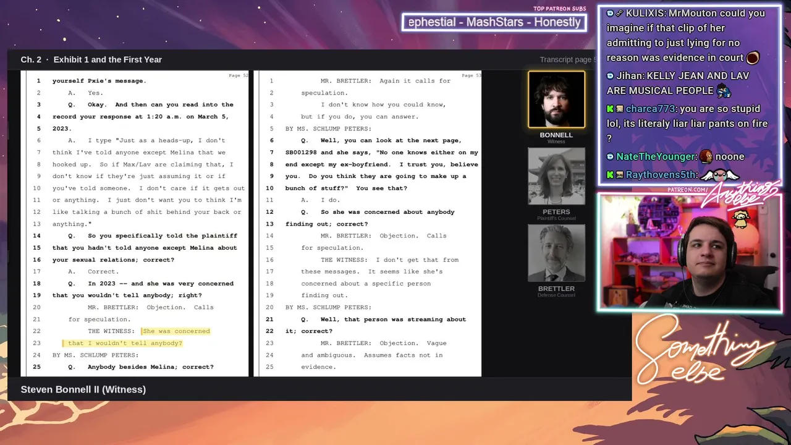Click the line "concerned about a specific person"

pyautogui.click(x=366, y=284)
